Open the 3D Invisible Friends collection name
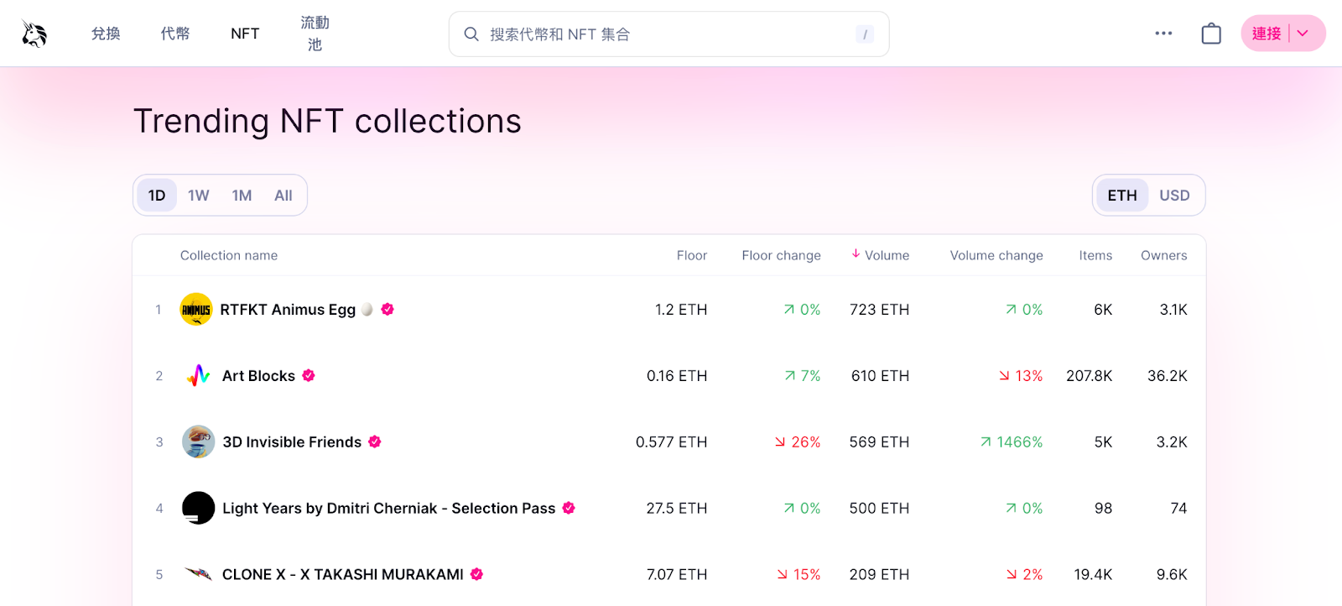The width and height of the screenshot is (1342, 606). [x=292, y=442]
